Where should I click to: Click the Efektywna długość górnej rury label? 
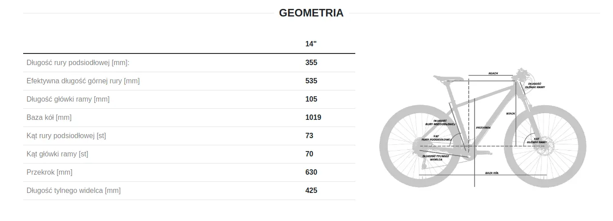coord(83,81)
